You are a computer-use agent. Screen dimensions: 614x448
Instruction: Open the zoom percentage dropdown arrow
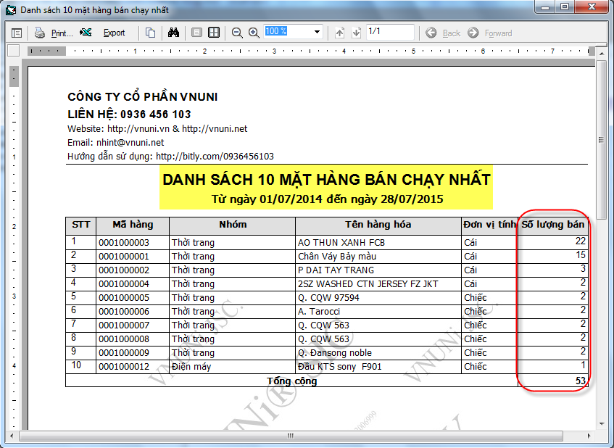(317, 32)
